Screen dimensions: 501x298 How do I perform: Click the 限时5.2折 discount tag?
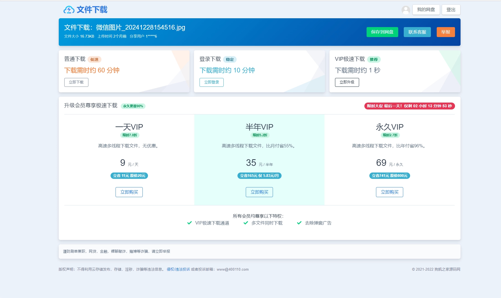(x=260, y=135)
